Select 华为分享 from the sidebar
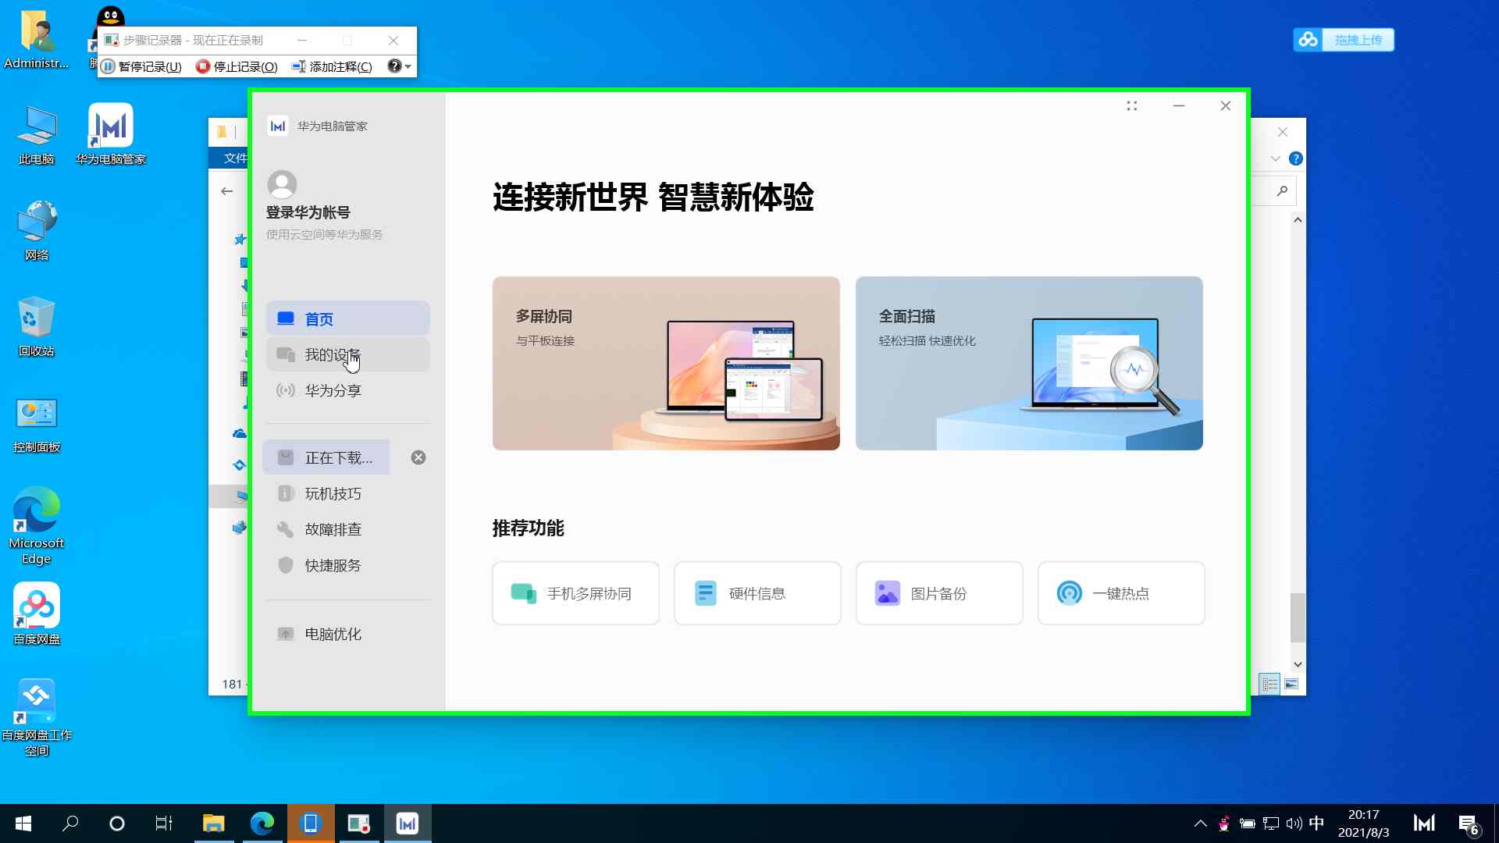This screenshot has width=1499, height=843. coord(332,390)
